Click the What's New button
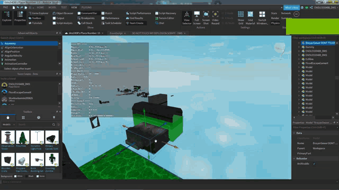The image size is (339, 190). coord(291,7)
